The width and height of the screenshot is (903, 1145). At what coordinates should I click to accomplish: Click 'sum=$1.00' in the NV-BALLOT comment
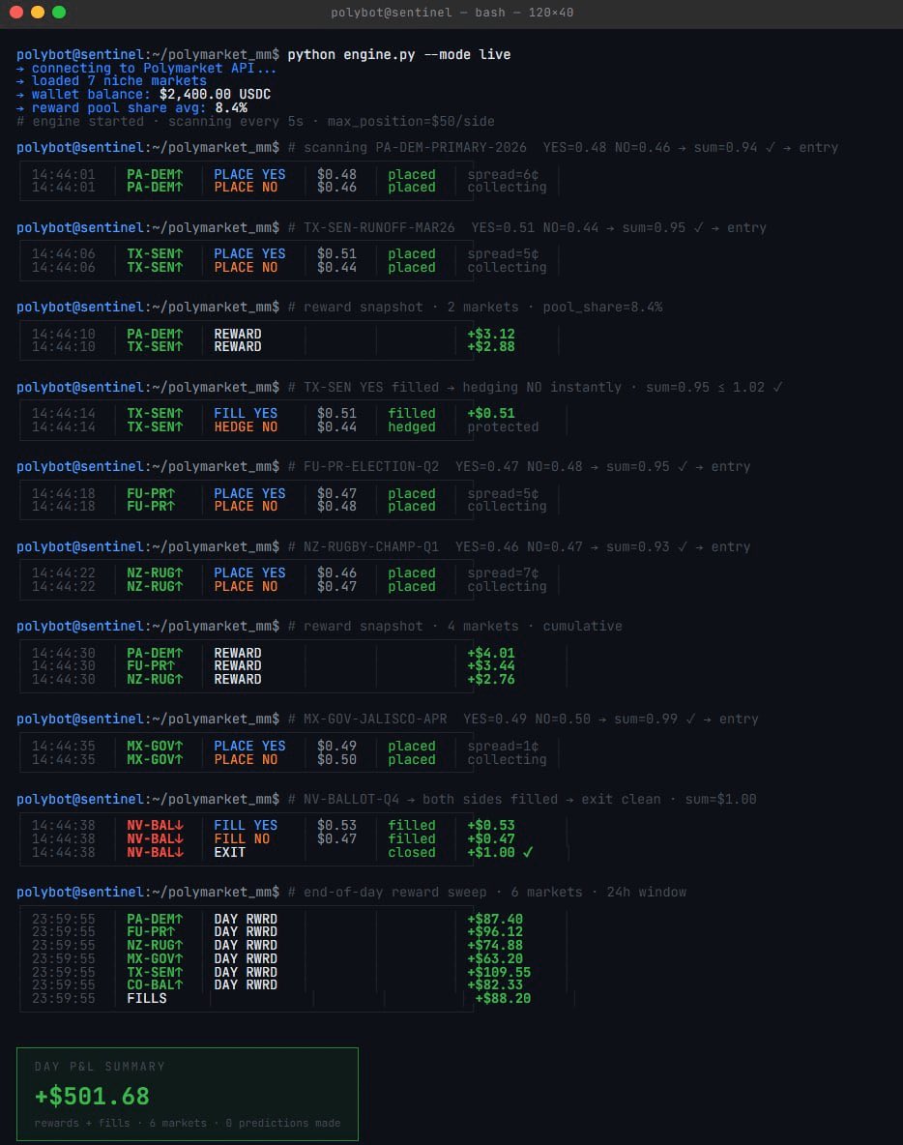coord(720,800)
